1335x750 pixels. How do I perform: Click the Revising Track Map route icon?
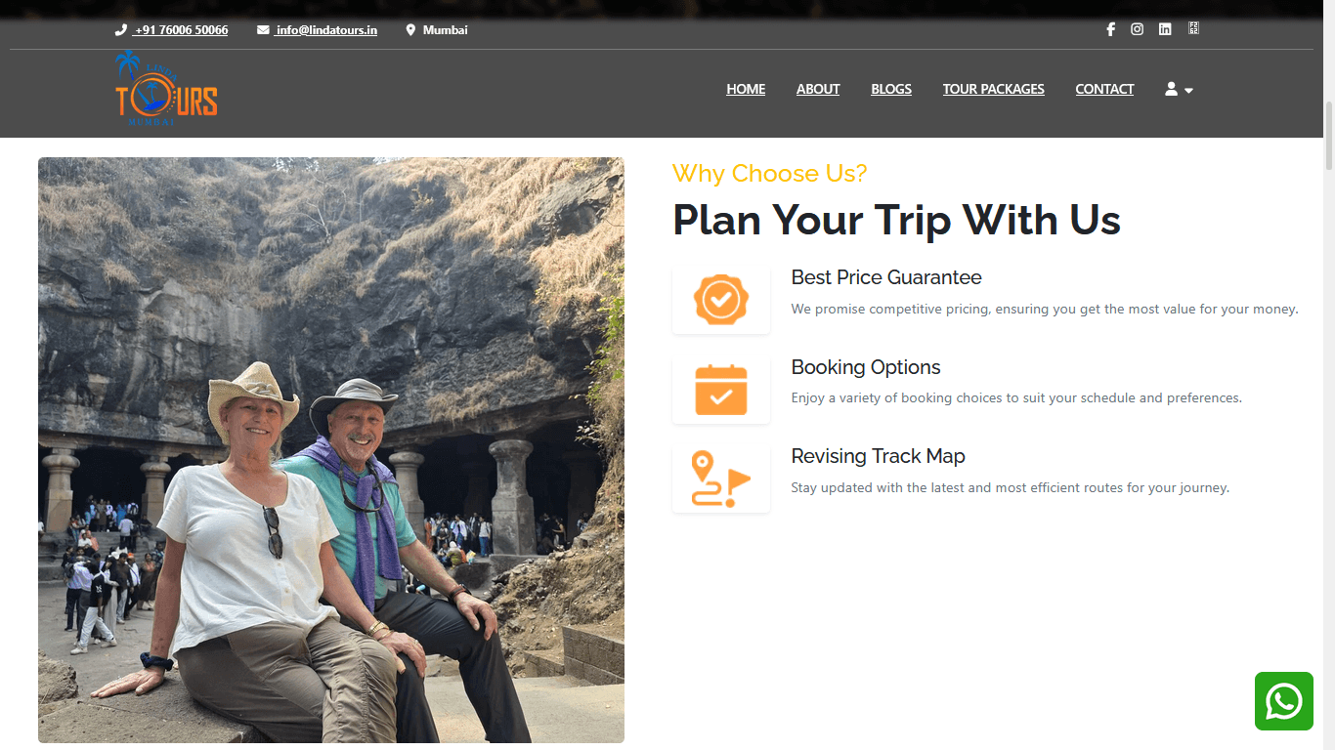click(x=721, y=479)
